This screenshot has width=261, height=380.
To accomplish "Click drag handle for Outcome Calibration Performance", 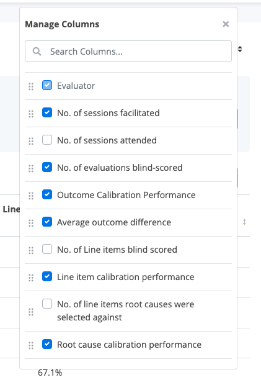I will (x=31, y=196).
